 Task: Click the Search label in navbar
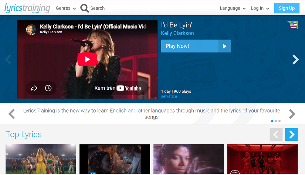click(x=98, y=8)
